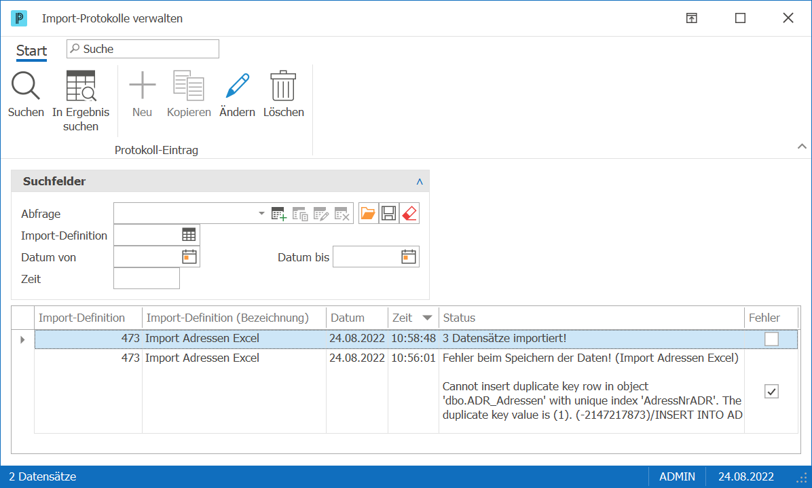Copy the Abfrage using the duplicate-table icon

point(300,213)
